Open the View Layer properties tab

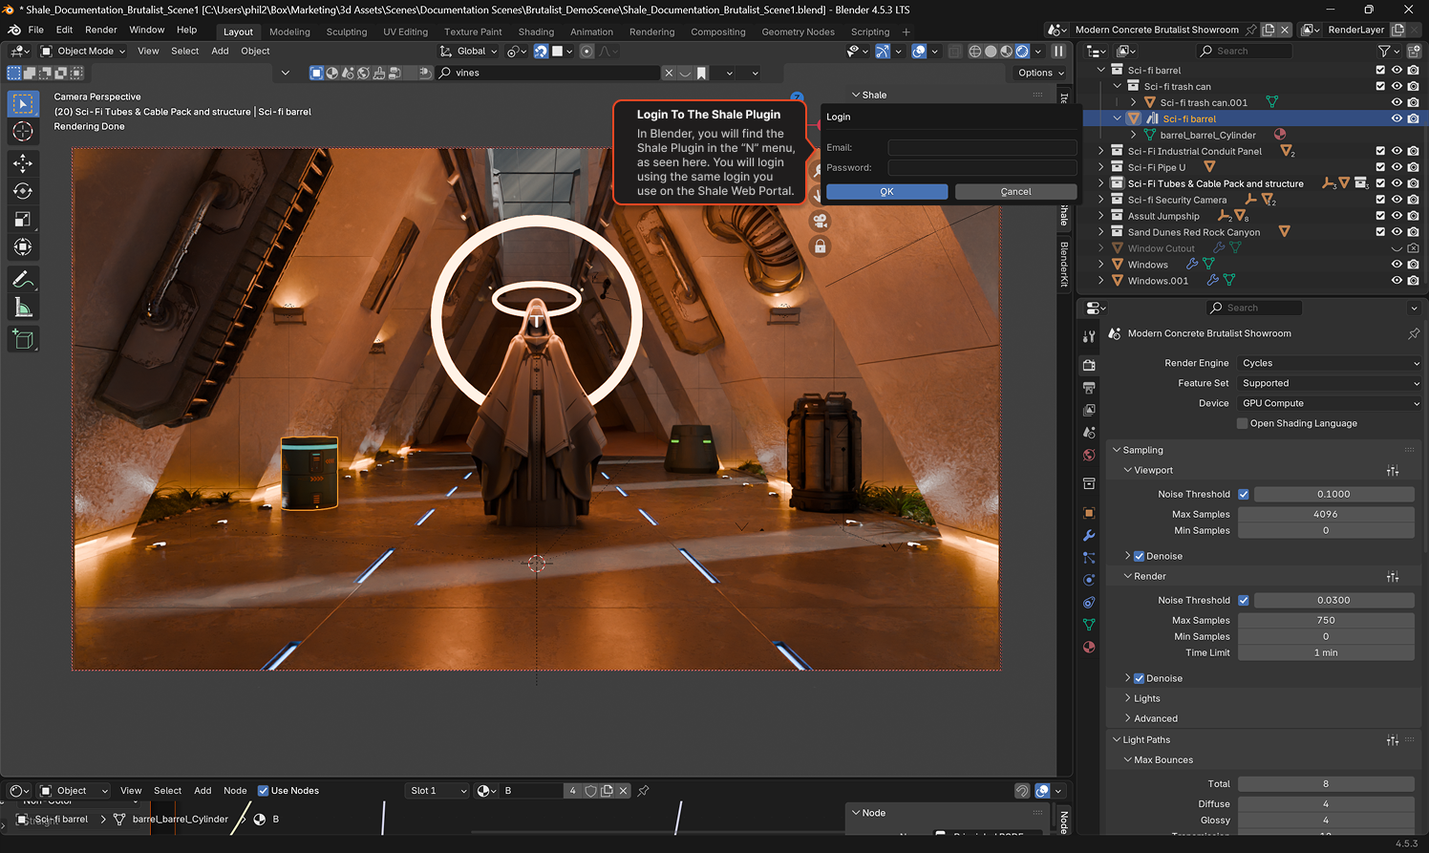click(x=1089, y=410)
